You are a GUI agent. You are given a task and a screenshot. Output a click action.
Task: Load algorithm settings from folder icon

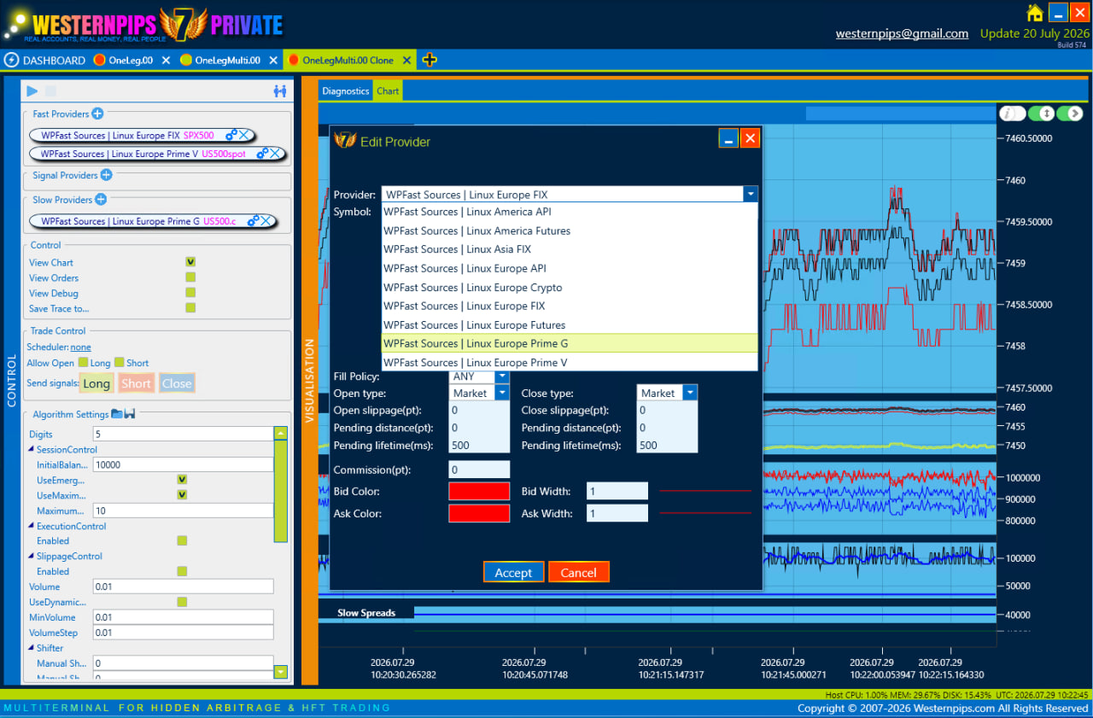click(x=117, y=414)
